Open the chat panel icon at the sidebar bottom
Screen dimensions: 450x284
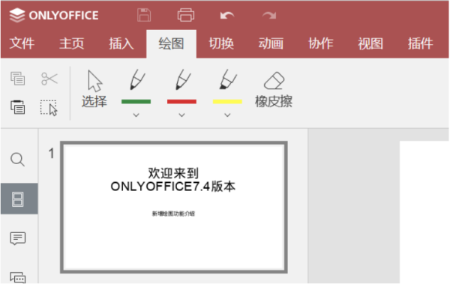[x=18, y=277]
